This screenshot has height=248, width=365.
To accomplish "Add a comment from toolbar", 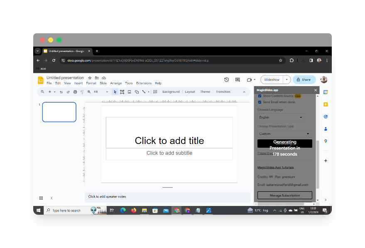I will [155, 92].
